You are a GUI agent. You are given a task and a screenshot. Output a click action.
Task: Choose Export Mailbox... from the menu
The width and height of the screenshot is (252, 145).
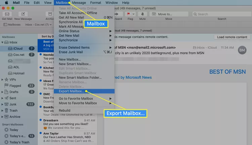coord(84,91)
